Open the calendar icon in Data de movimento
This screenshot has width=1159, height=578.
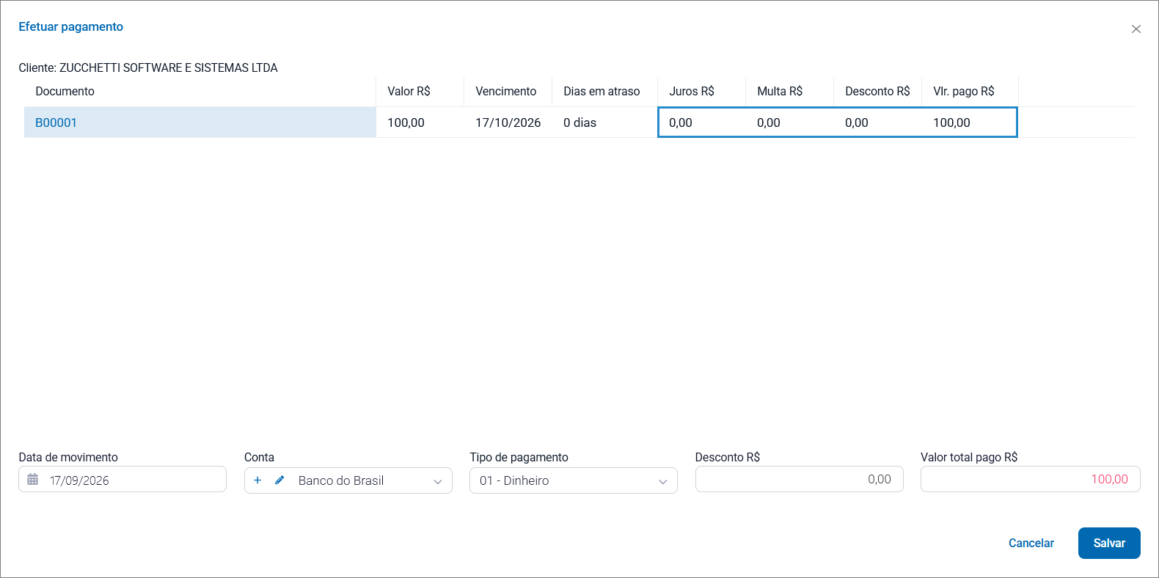33,480
